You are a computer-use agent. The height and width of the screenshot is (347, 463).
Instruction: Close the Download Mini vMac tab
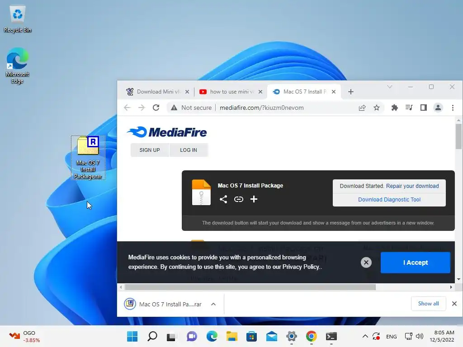coord(187,92)
